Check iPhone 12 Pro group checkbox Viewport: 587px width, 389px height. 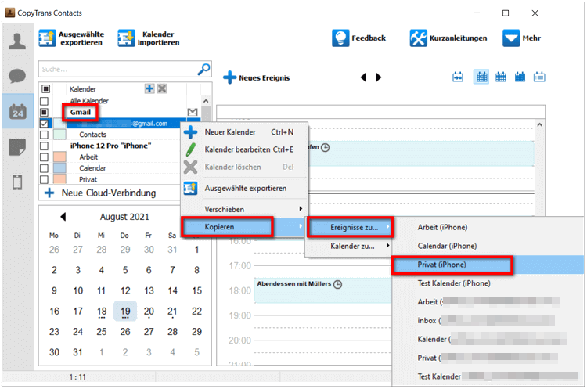coord(44,146)
